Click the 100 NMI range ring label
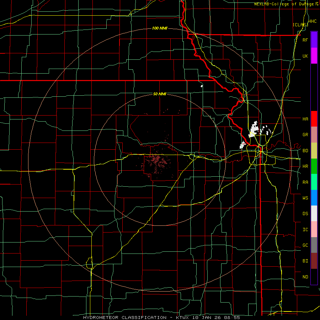 pos(160,28)
